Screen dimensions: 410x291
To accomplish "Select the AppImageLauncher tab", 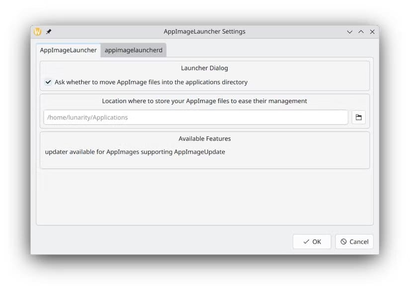I will click(x=68, y=50).
